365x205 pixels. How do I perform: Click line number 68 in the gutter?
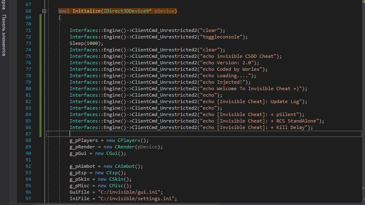28,11
